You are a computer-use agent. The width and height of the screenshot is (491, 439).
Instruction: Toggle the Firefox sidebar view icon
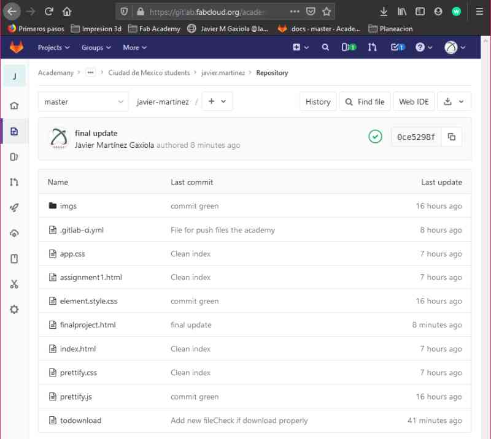click(x=420, y=12)
